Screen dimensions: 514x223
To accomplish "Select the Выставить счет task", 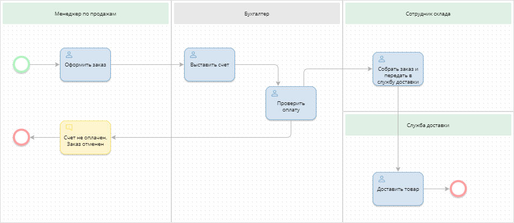I will 209,65.
